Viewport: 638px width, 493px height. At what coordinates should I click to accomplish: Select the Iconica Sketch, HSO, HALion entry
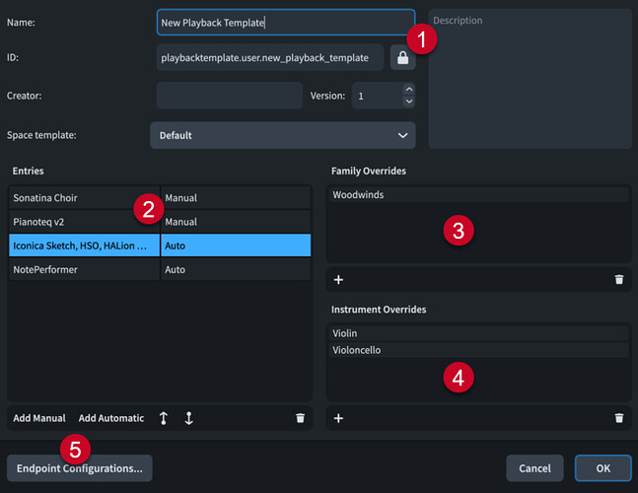pyautogui.click(x=84, y=246)
